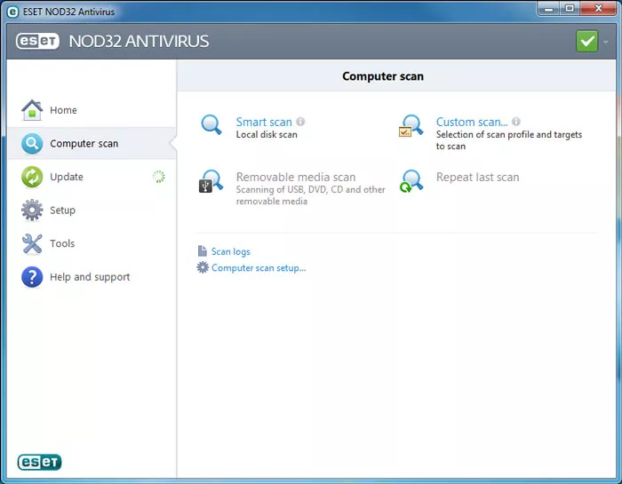The height and width of the screenshot is (484, 622).
Task: Open the Tools section
Action: [x=62, y=243]
